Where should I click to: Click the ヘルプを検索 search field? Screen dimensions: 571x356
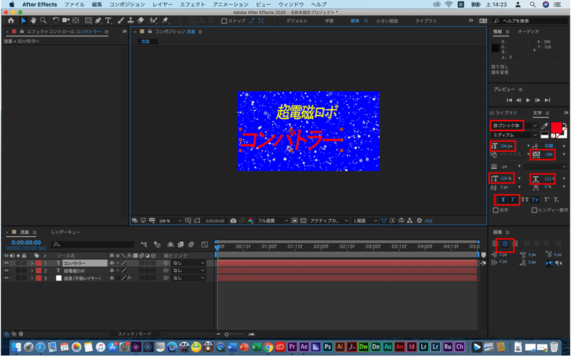[x=530, y=21]
